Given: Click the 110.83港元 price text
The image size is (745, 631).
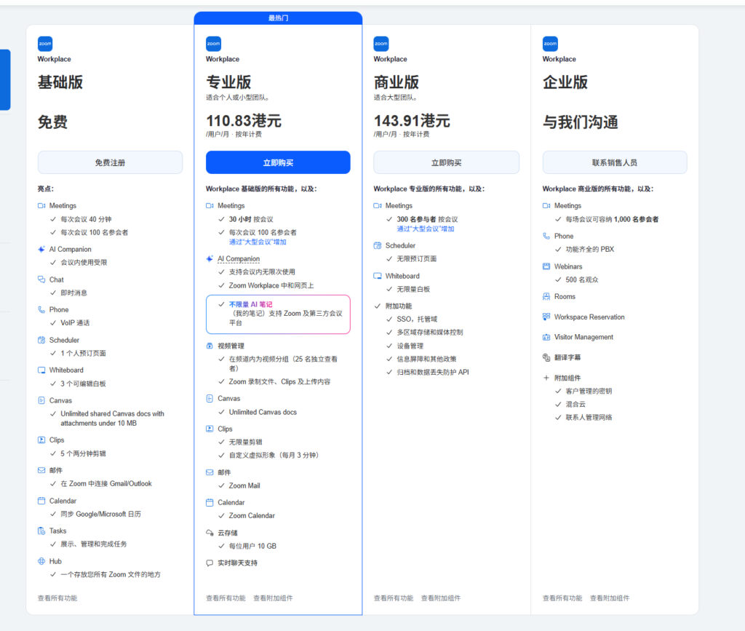Looking at the screenshot, I should click(244, 121).
